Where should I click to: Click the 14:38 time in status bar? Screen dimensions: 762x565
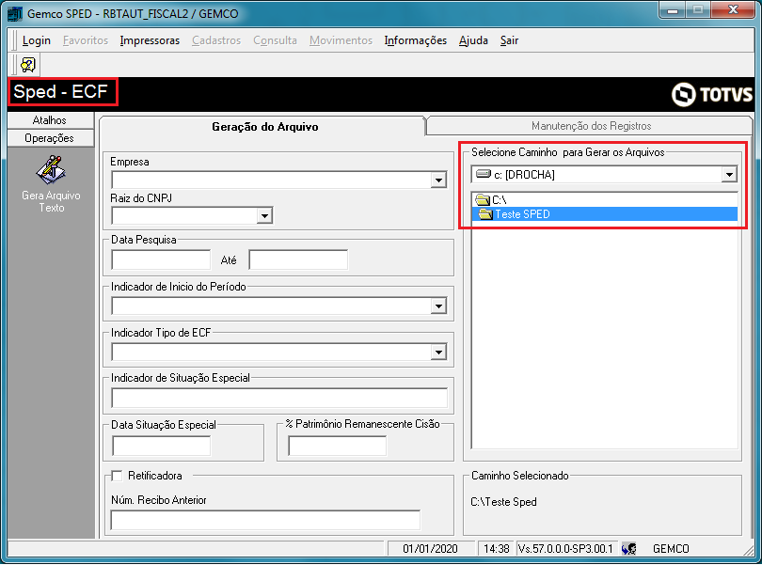(496, 549)
